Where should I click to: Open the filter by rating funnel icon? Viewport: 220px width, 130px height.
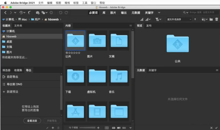[x=157, y=20]
